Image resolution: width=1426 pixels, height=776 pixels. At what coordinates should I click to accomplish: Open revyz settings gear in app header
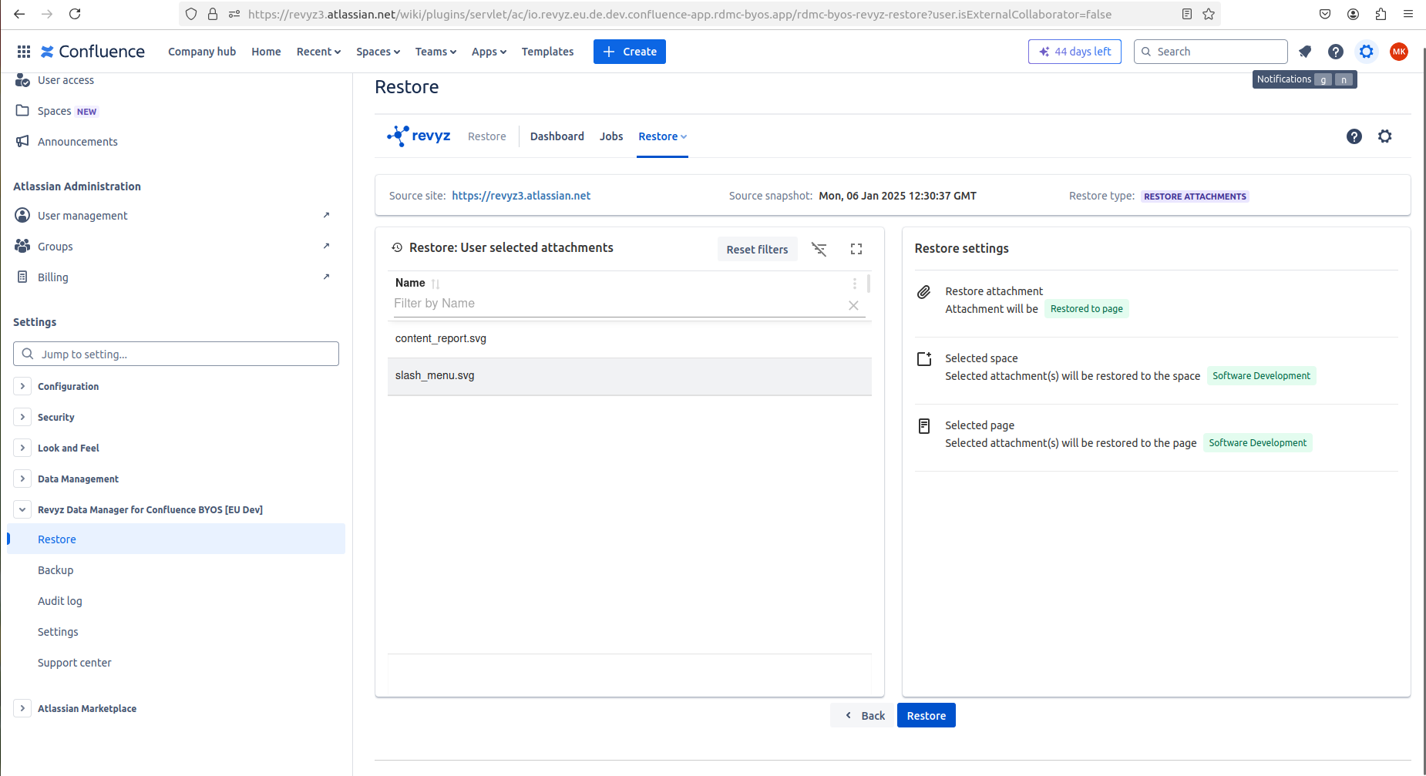[1385, 136]
